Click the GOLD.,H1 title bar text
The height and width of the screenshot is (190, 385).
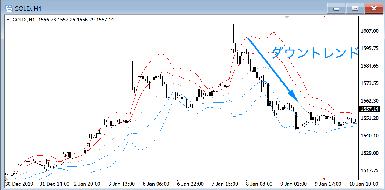click(28, 9)
